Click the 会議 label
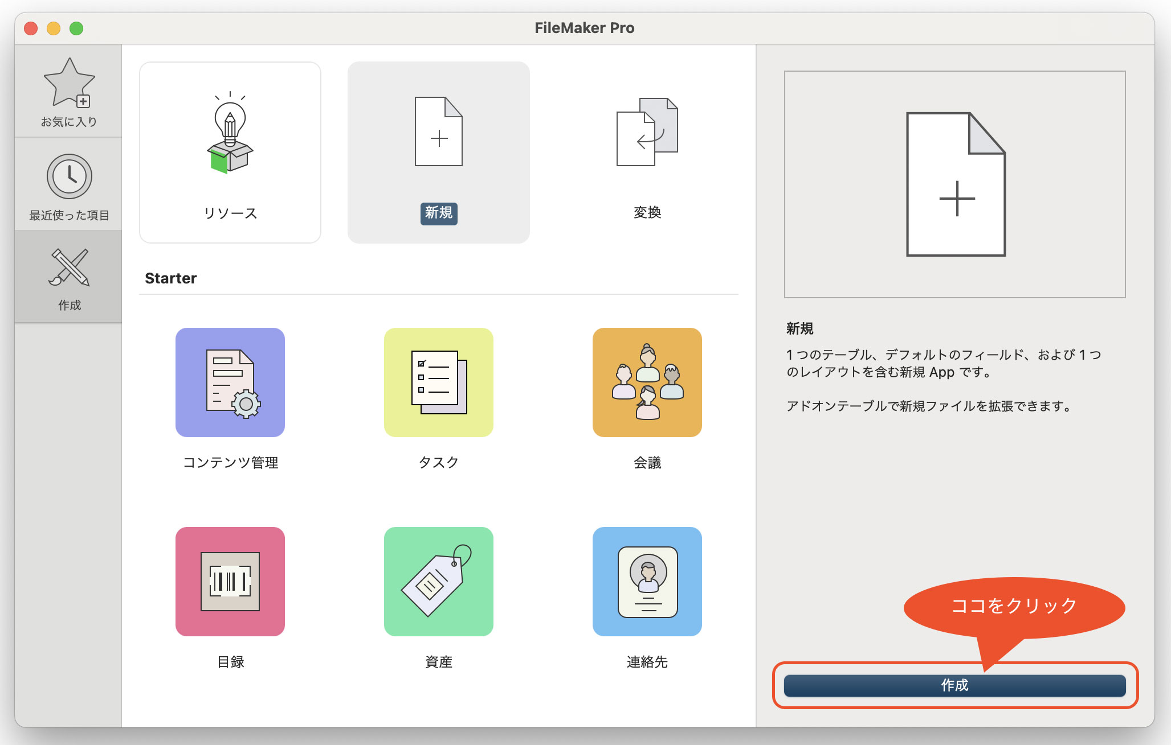 coord(647,463)
